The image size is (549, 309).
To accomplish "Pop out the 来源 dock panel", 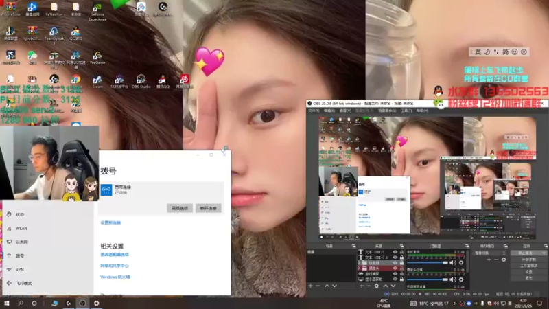I will click(401, 247).
